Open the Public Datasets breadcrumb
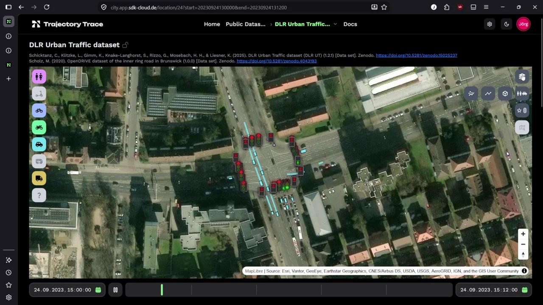543x305 pixels. [246, 24]
